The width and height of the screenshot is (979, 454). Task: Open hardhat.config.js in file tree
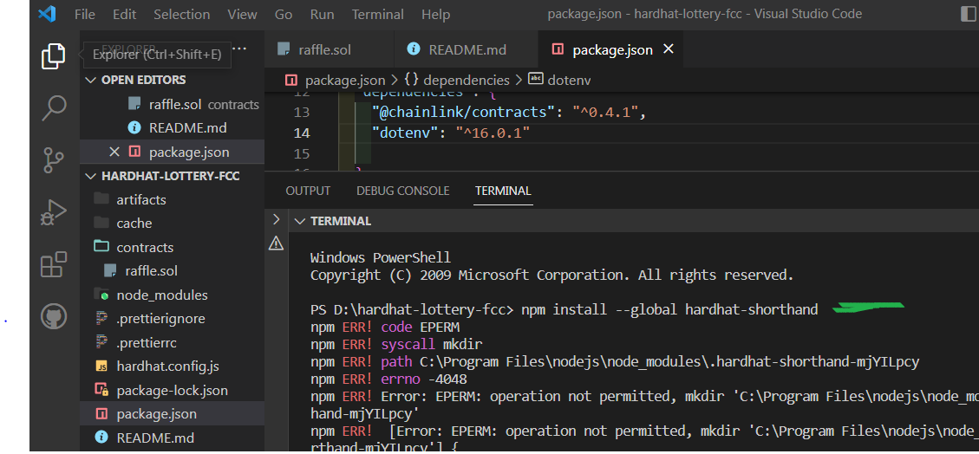tap(173, 366)
